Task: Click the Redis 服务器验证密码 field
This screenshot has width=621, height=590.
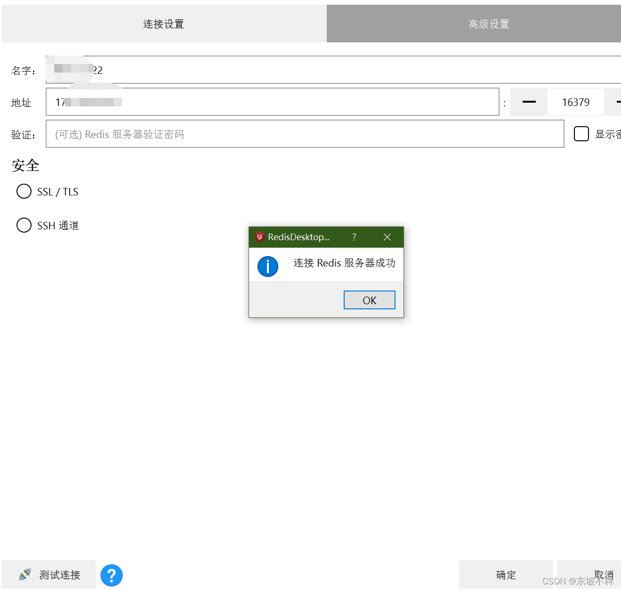Action: click(x=305, y=134)
